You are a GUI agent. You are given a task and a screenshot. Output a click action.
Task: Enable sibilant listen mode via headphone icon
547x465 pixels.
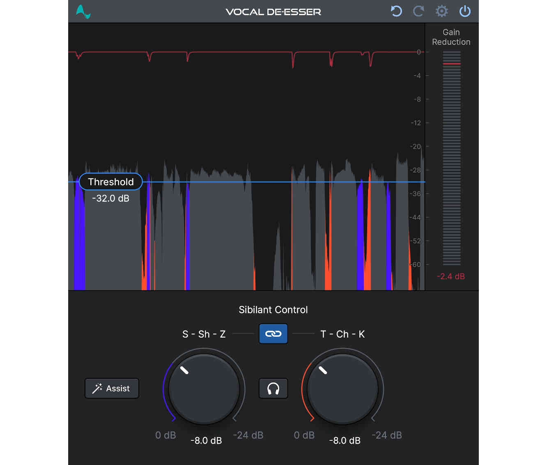click(273, 388)
